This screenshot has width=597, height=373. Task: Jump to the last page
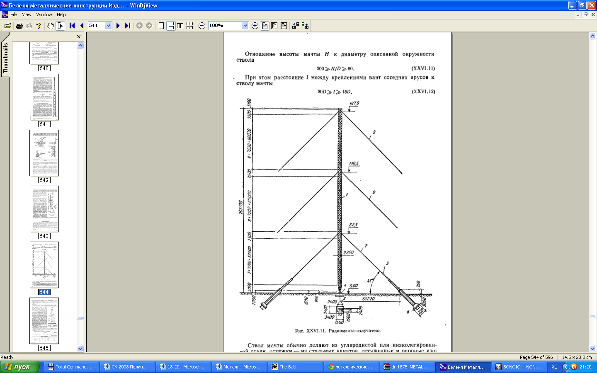click(127, 26)
